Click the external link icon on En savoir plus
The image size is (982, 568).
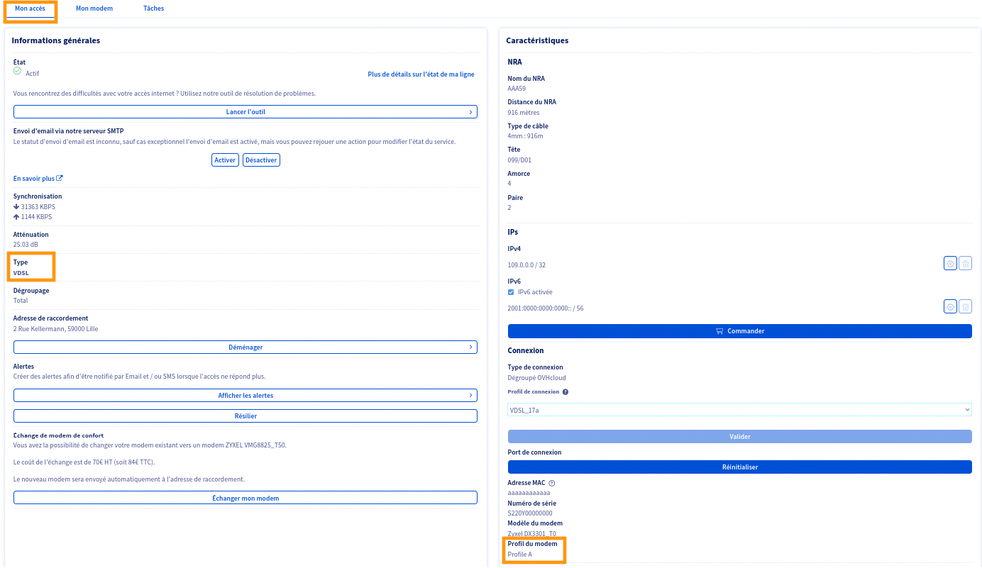pyautogui.click(x=58, y=178)
